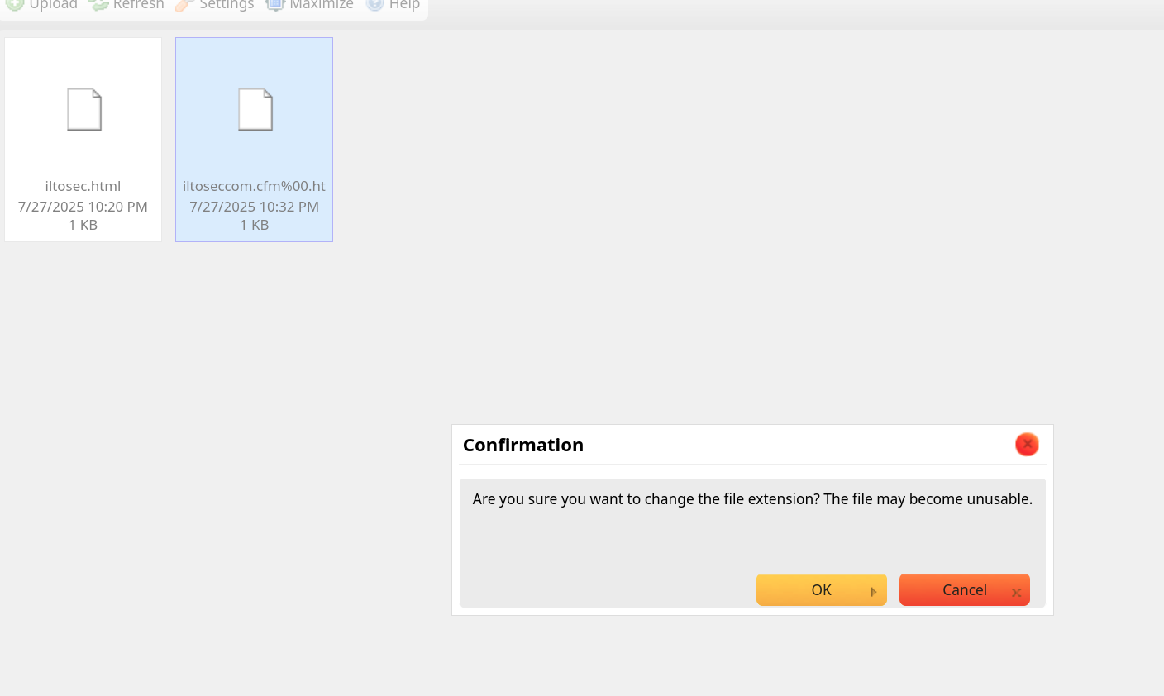Select the iltoseccom.cfm%00.ht file icon
The image size is (1164, 696).
click(255, 109)
